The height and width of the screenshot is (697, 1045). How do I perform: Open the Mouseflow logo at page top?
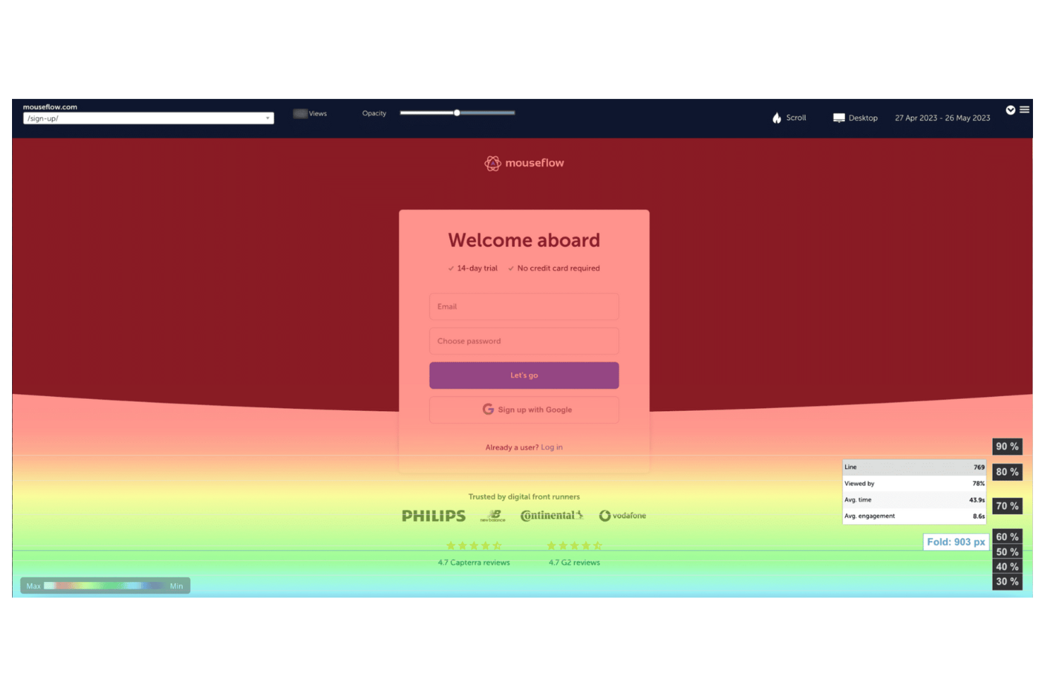click(x=524, y=162)
